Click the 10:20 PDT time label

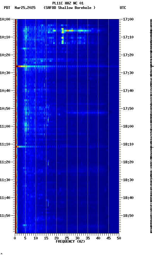(5, 55)
